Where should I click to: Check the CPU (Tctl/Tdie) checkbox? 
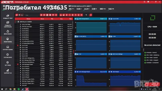[x=18, y=24]
